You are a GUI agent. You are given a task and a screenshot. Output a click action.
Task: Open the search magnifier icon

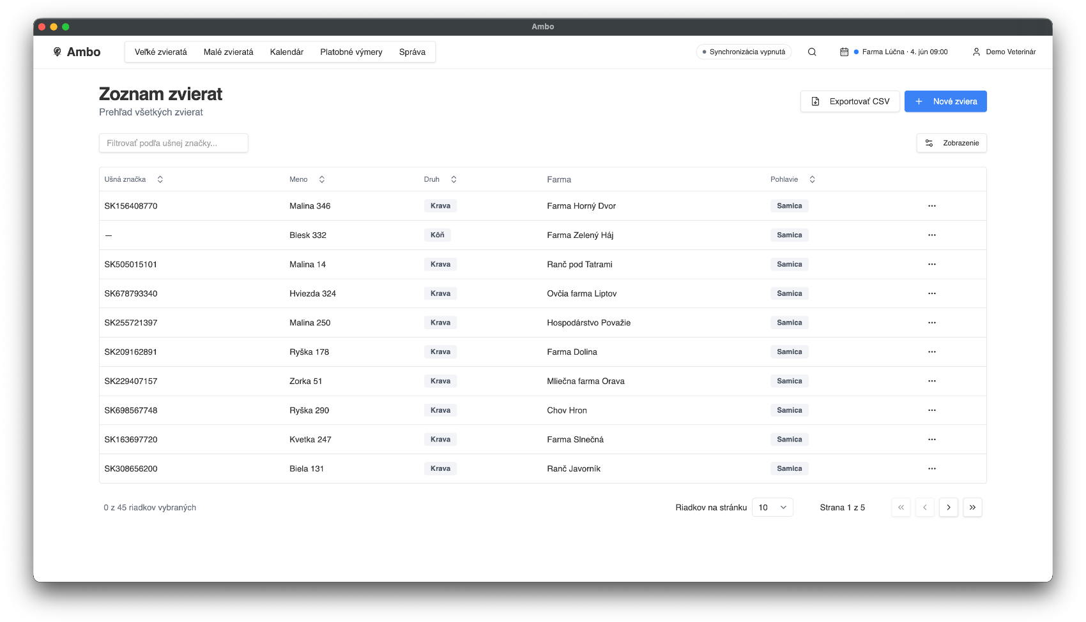pyautogui.click(x=812, y=52)
